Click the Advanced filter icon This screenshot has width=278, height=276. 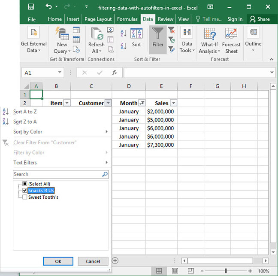coord(172,49)
